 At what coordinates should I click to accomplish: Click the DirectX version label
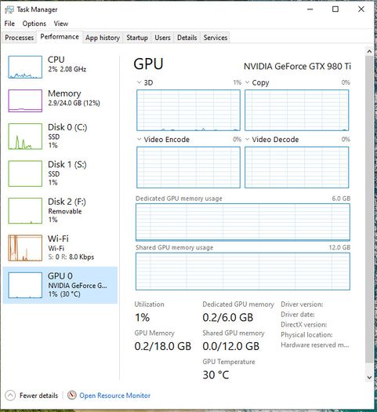pos(304,325)
